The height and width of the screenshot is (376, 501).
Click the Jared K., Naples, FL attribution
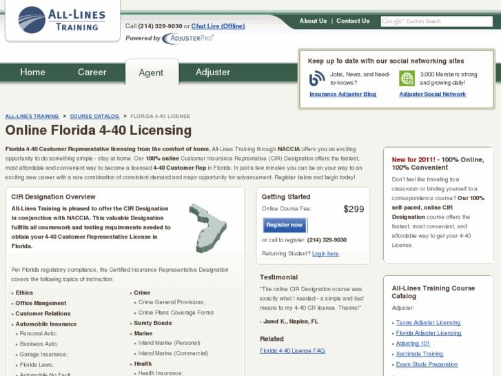point(289,321)
